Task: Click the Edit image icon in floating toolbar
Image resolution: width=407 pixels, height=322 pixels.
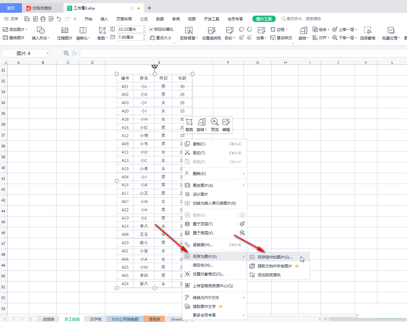Action: tap(226, 122)
